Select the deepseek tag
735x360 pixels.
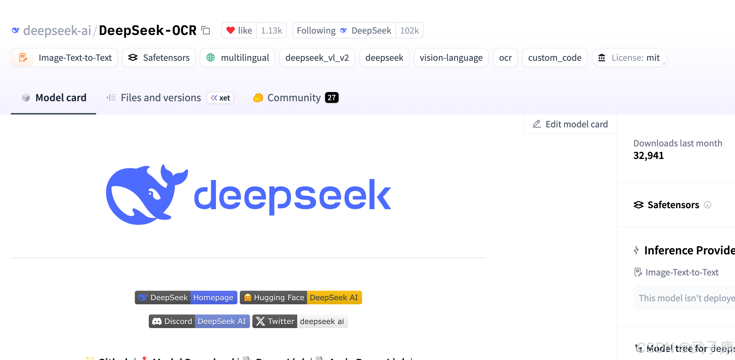tap(384, 58)
